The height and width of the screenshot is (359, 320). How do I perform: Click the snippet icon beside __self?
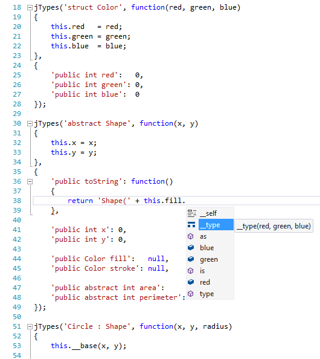[x=191, y=213]
